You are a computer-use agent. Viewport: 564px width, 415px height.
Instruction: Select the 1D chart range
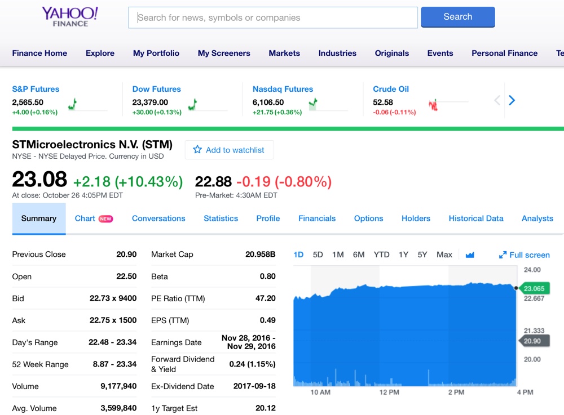298,255
